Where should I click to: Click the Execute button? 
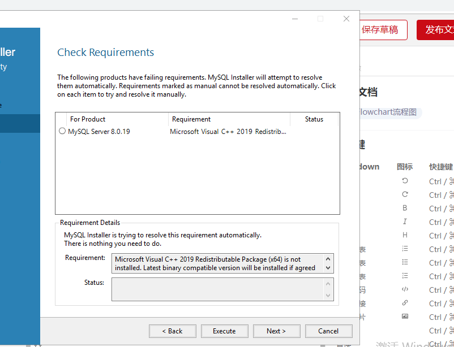(225, 331)
